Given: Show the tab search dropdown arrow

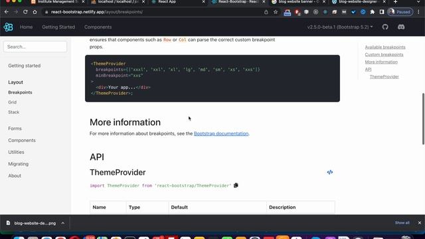Looking at the screenshot, I should click(x=419, y=2).
